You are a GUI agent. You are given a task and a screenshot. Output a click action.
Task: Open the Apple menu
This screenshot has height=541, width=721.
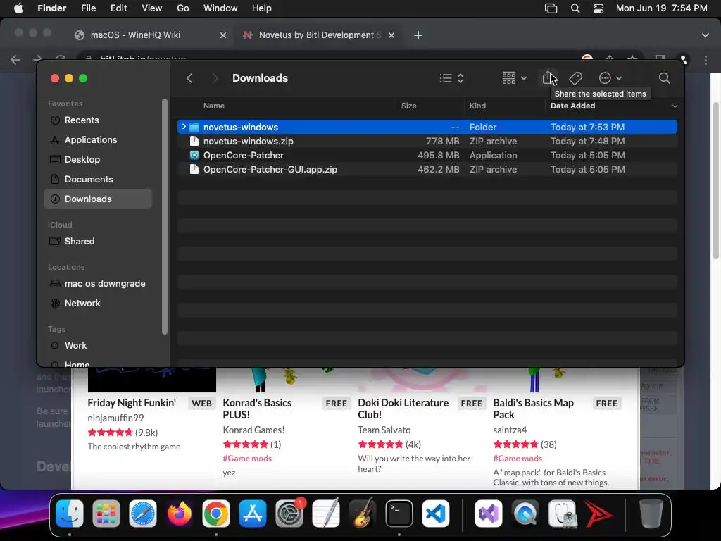18,8
